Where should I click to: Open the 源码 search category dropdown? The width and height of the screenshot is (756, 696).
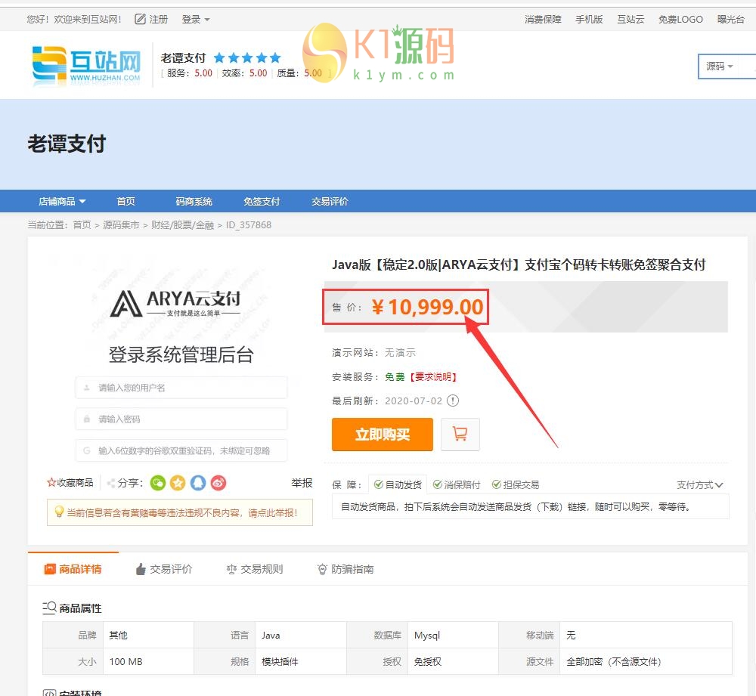[720, 66]
